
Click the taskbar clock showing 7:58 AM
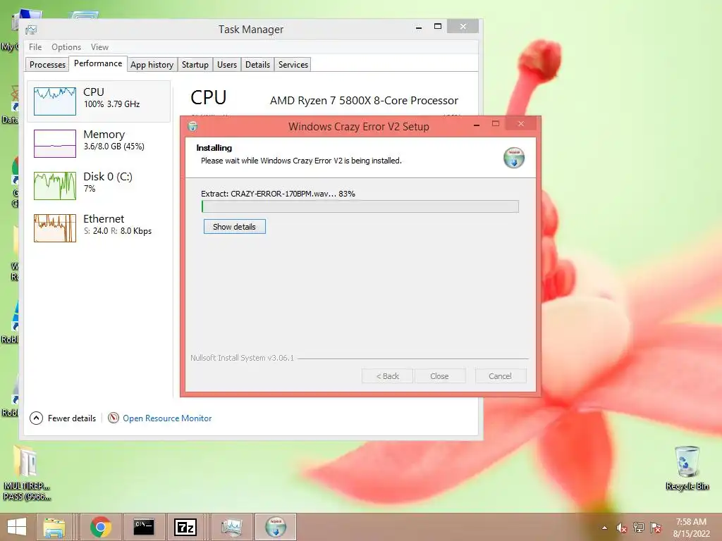(x=691, y=528)
